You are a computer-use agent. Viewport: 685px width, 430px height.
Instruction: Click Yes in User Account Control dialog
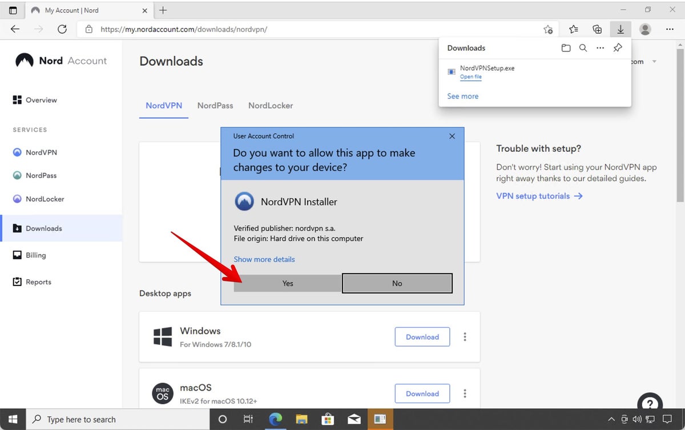[x=288, y=283]
